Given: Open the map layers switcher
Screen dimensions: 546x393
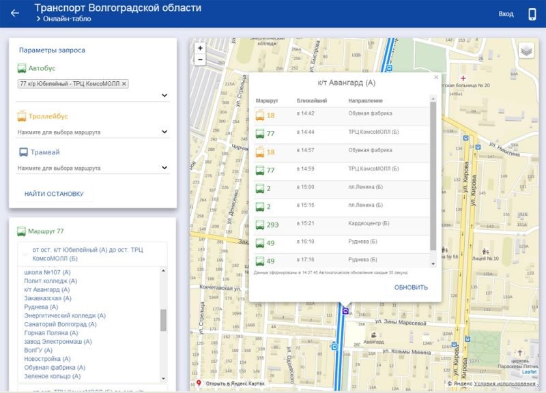Looking at the screenshot, I should (x=526, y=51).
